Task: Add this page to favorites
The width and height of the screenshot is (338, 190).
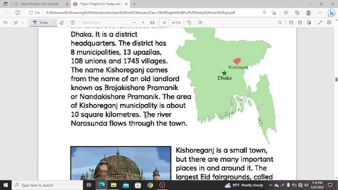Action: (274, 13)
